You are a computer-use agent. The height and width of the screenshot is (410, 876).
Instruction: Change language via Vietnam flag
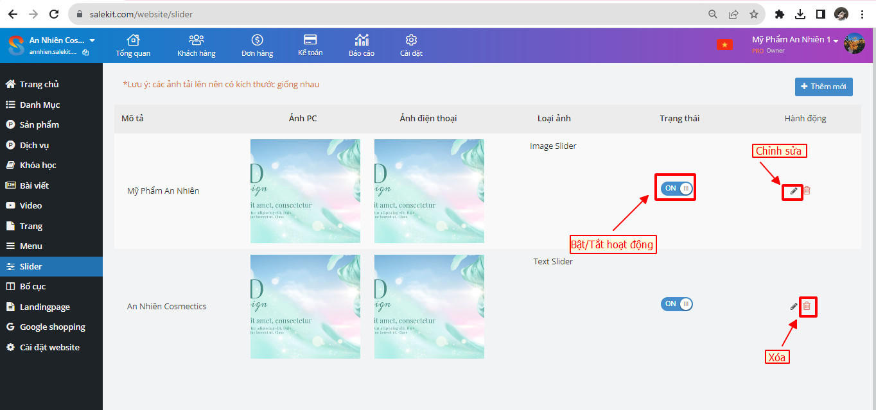pos(724,44)
